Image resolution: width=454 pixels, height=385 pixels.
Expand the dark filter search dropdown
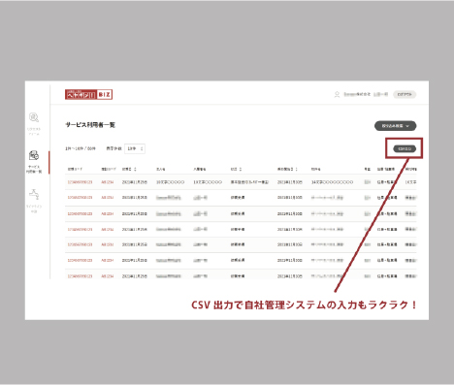coord(395,126)
